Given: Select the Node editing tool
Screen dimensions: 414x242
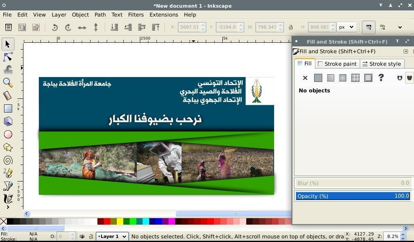Looking at the screenshot, I should 8,57.
